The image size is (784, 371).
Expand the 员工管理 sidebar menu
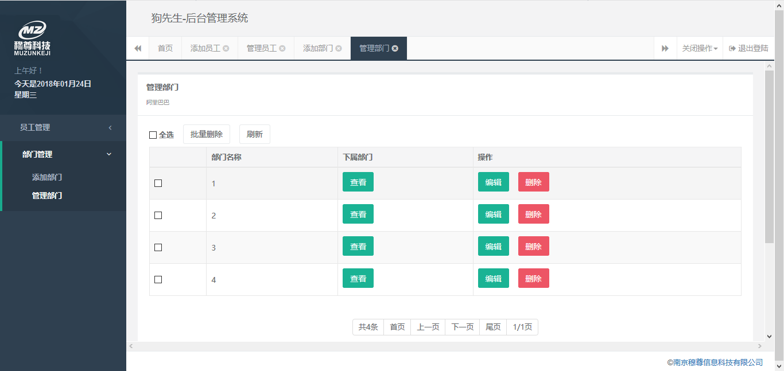pos(63,127)
